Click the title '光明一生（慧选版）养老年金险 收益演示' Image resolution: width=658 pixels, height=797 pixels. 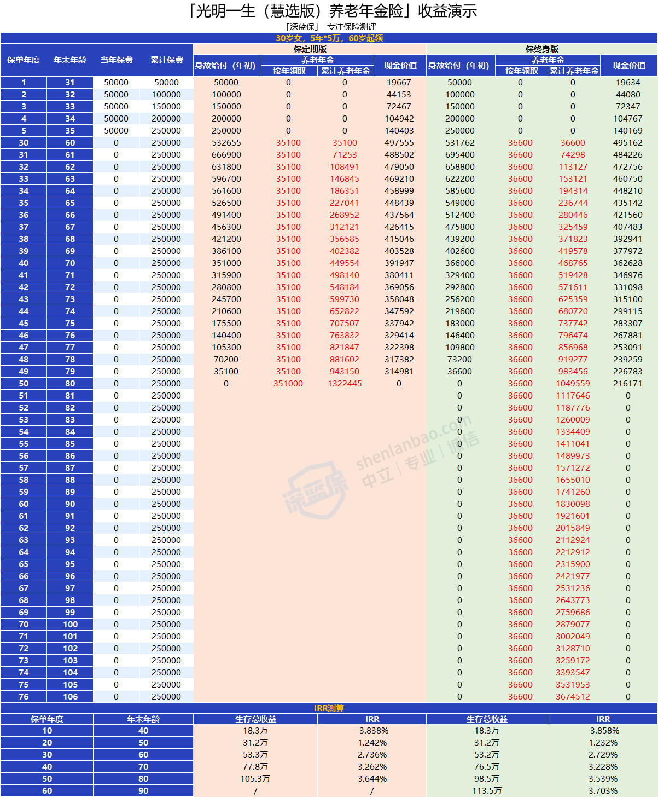[x=331, y=11]
